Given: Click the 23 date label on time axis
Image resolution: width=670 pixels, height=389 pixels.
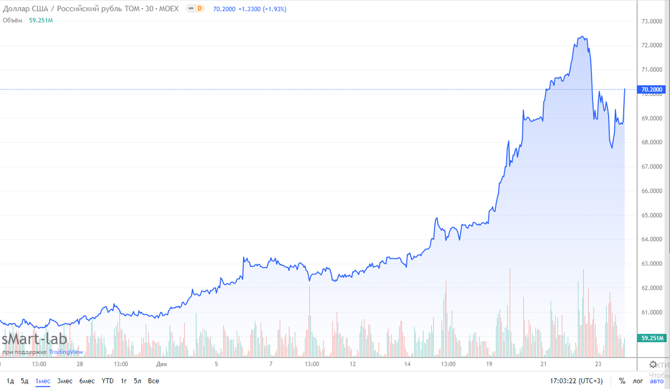Looking at the screenshot, I should (x=598, y=364).
